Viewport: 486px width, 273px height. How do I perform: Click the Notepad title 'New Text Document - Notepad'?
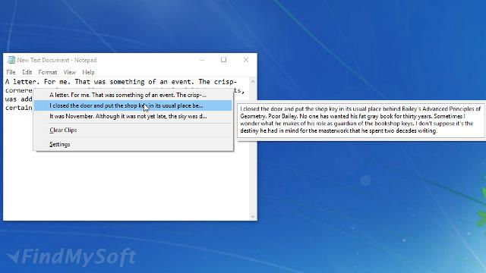[57, 60]
